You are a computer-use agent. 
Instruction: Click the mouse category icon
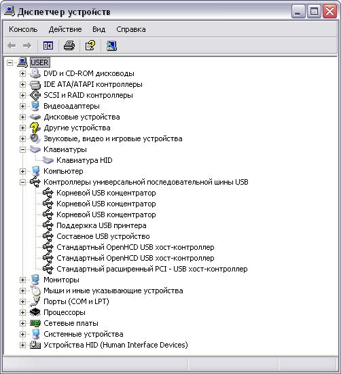point(35,291)
